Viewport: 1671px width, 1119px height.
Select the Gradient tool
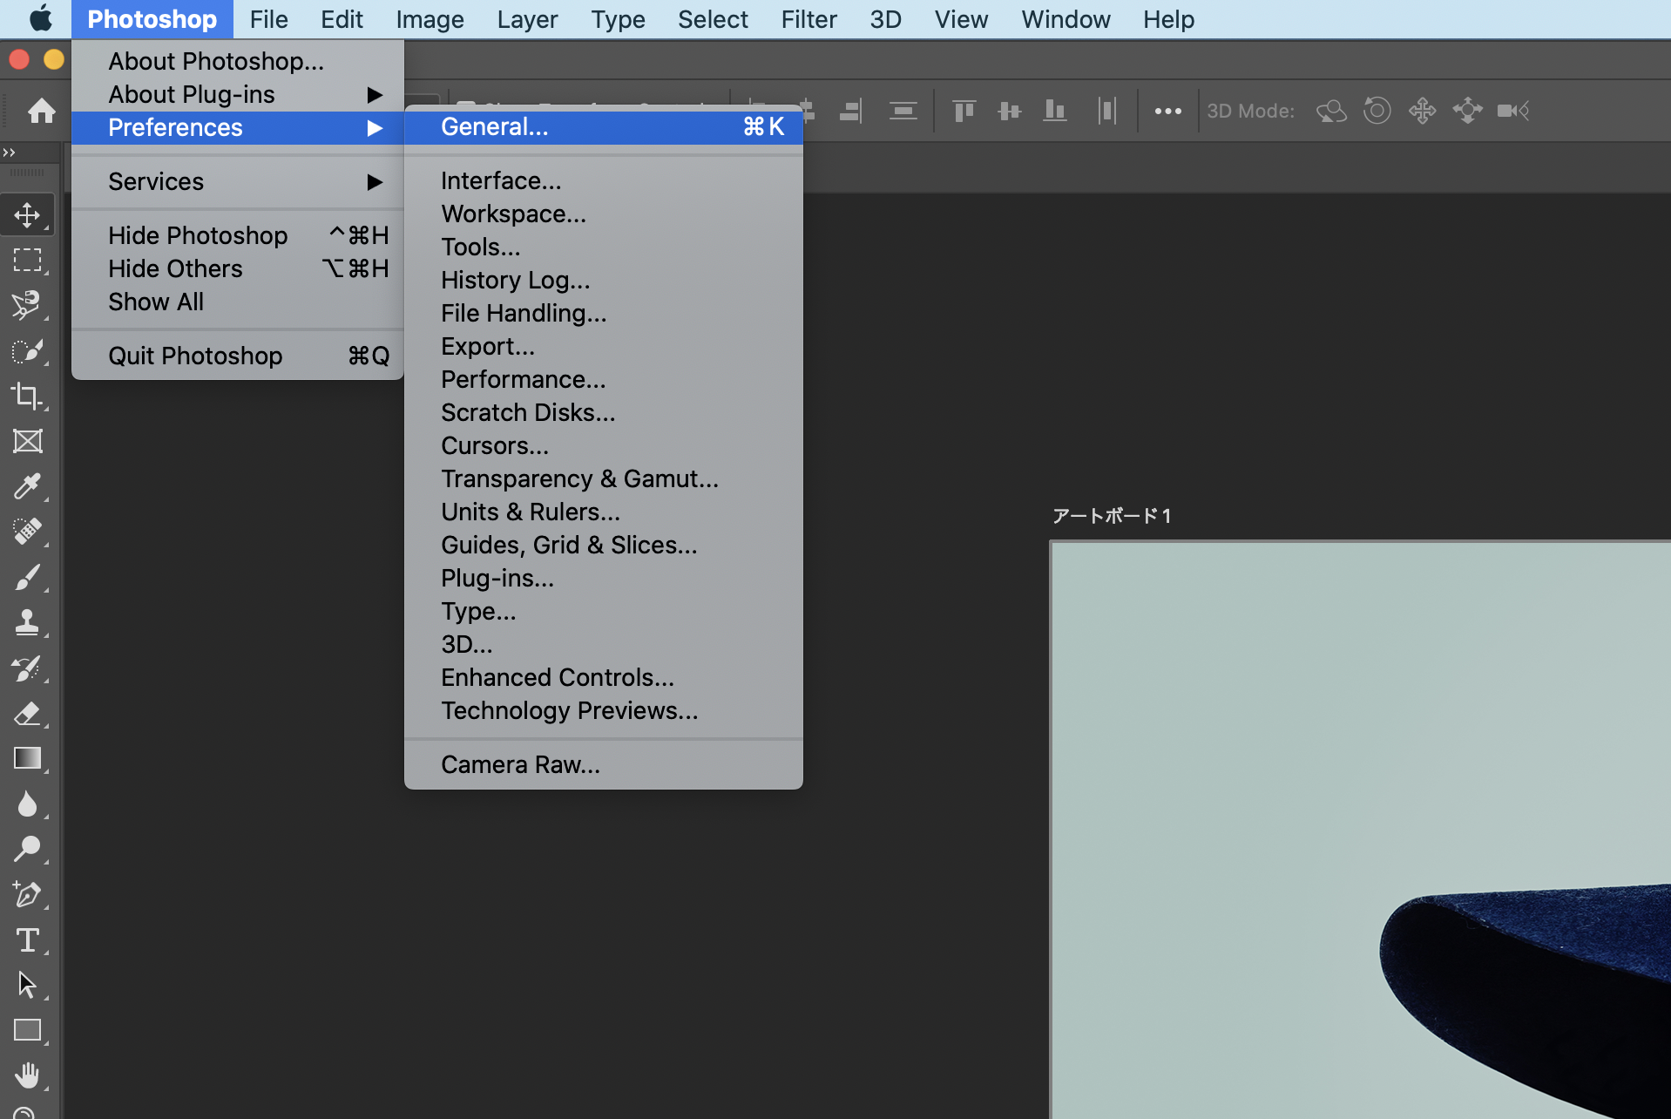tap(27, 758)
